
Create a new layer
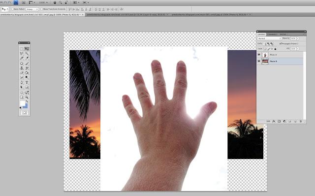click(x=295, y=121)
